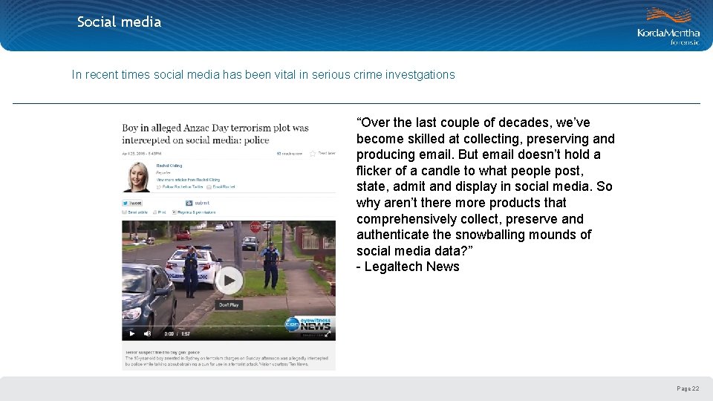The image size is (713, 401).
Task: Click the "Don't Play" button
Action: tap(229, 304)
